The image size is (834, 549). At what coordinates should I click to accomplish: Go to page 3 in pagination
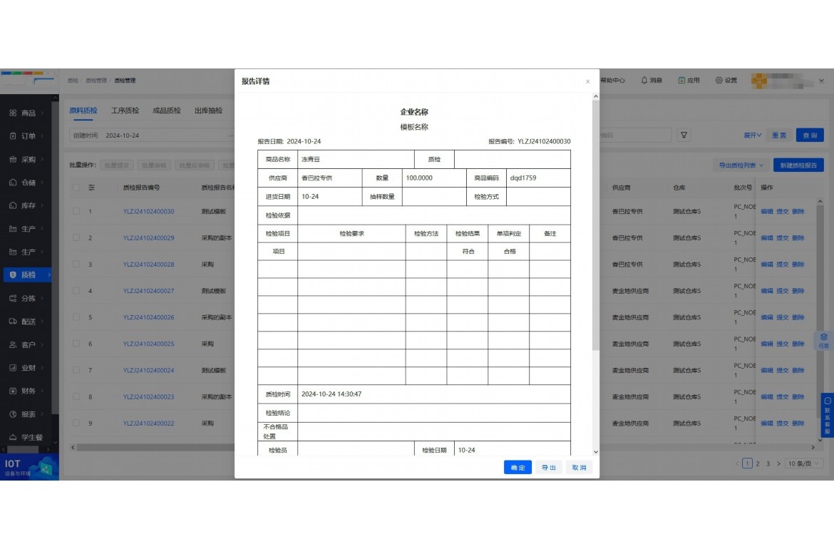(768, 464)
